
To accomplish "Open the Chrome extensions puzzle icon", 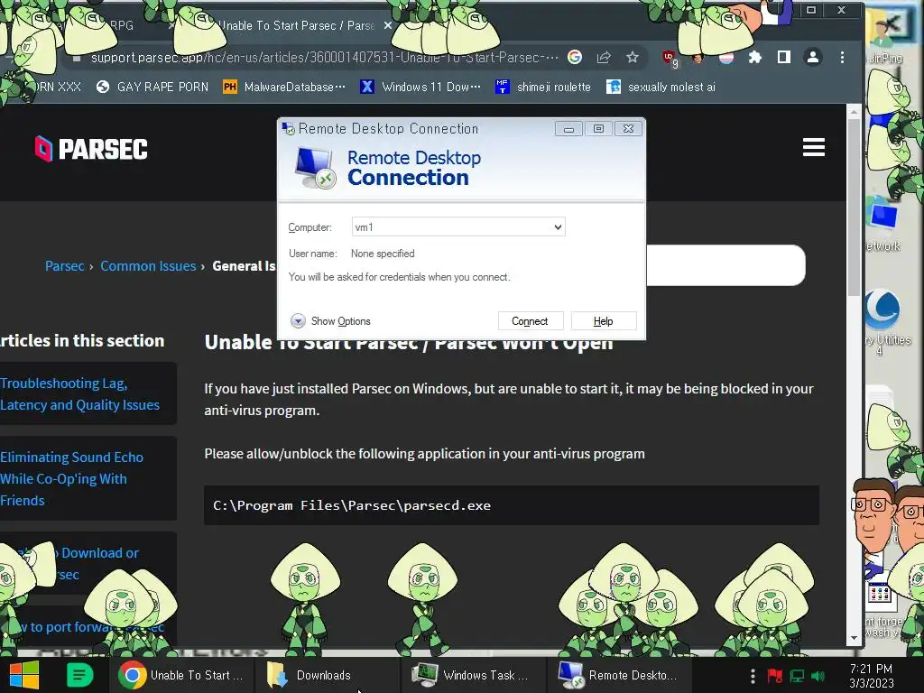I will tap(755, 57).
